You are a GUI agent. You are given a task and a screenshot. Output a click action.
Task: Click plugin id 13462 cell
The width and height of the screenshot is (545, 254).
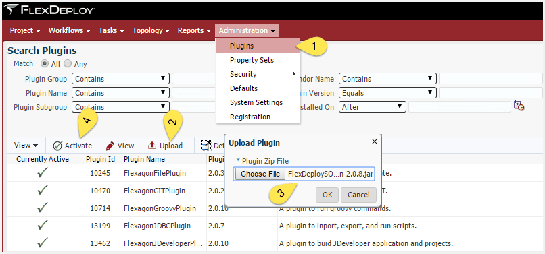100,243
